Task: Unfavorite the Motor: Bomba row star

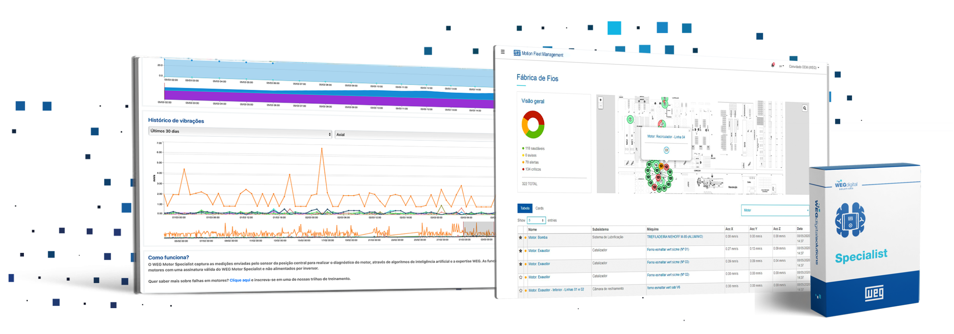Action: click(x=520, y=238)
